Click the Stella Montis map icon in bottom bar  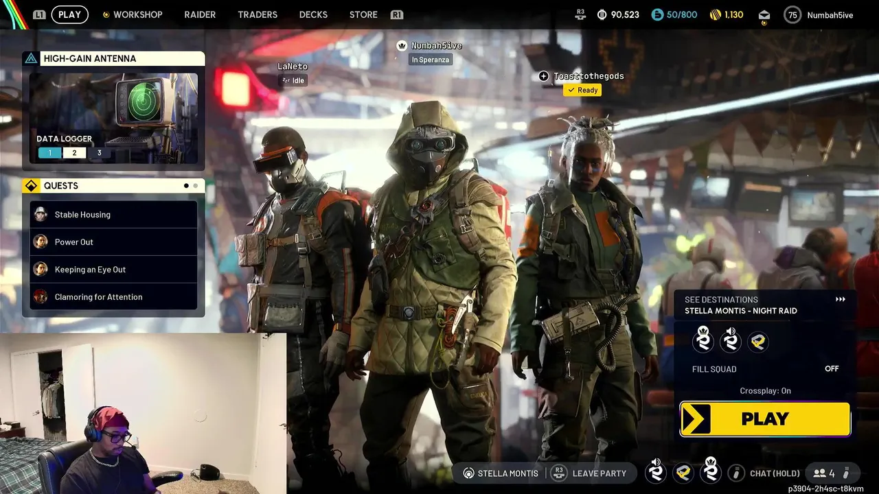pos(469,473)
